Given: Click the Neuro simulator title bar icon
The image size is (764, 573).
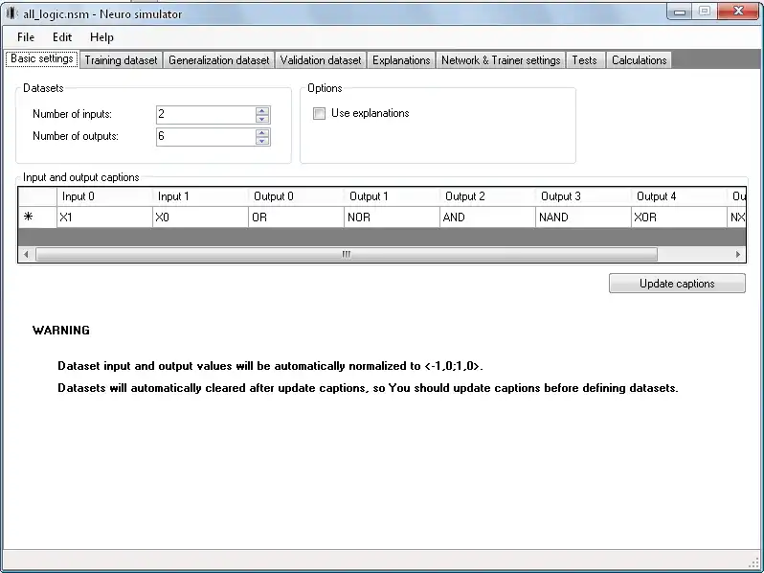Looking at the screenshot, I should [12, 13].
